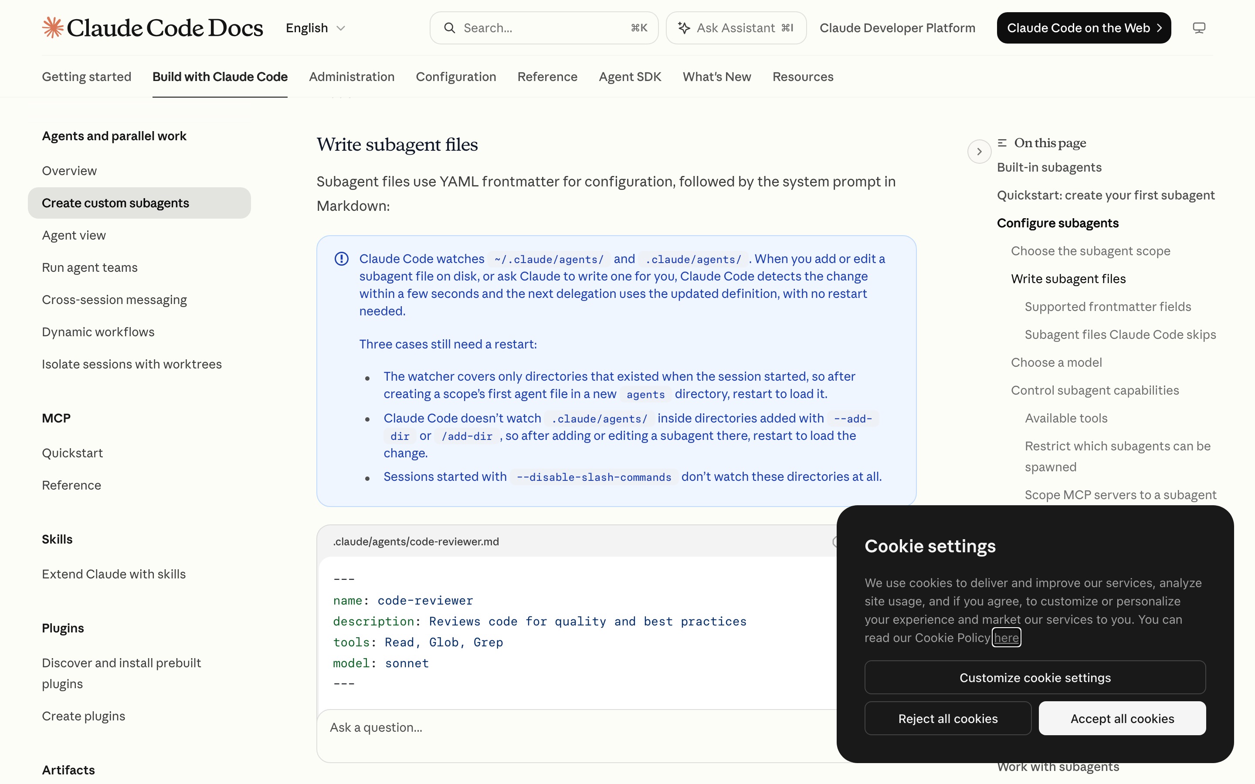Click Accept all cookies button
This screenshot has height=784, width=1255.
pos(1122,718)
